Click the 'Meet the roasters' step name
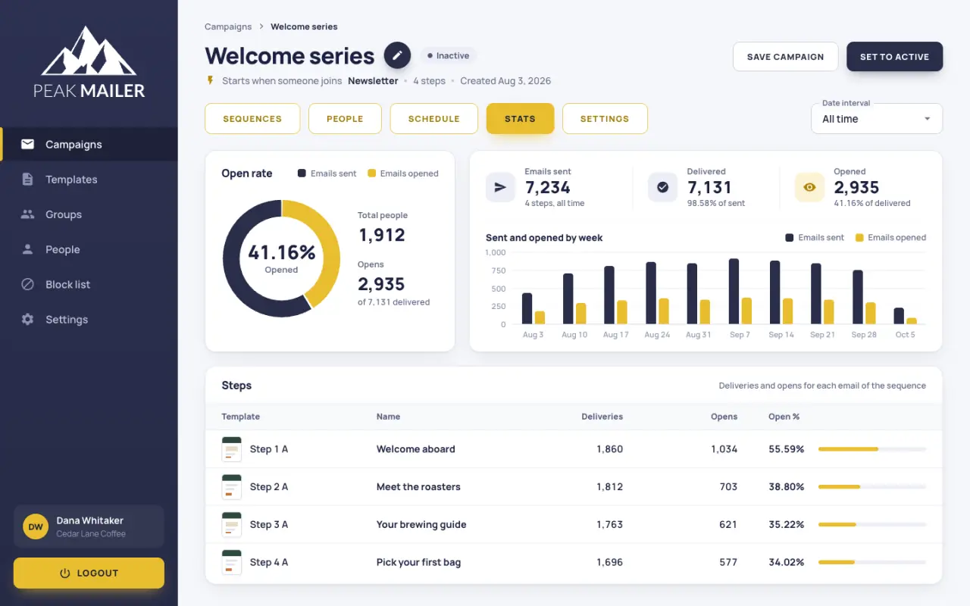This screenshot has width=970, height=606. 418,487
